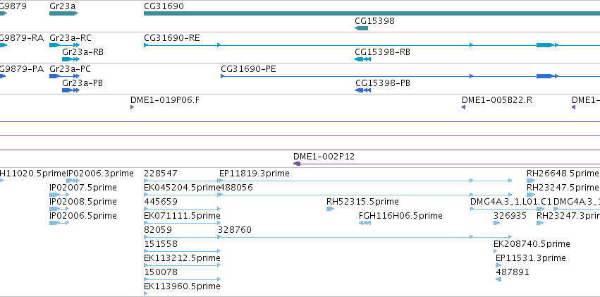Click the CG31690-PE protein label
The image size is (600, 297).
click(248, 69)
